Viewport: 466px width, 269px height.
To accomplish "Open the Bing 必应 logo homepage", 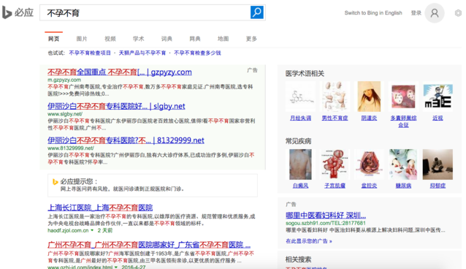I will 18,13.
